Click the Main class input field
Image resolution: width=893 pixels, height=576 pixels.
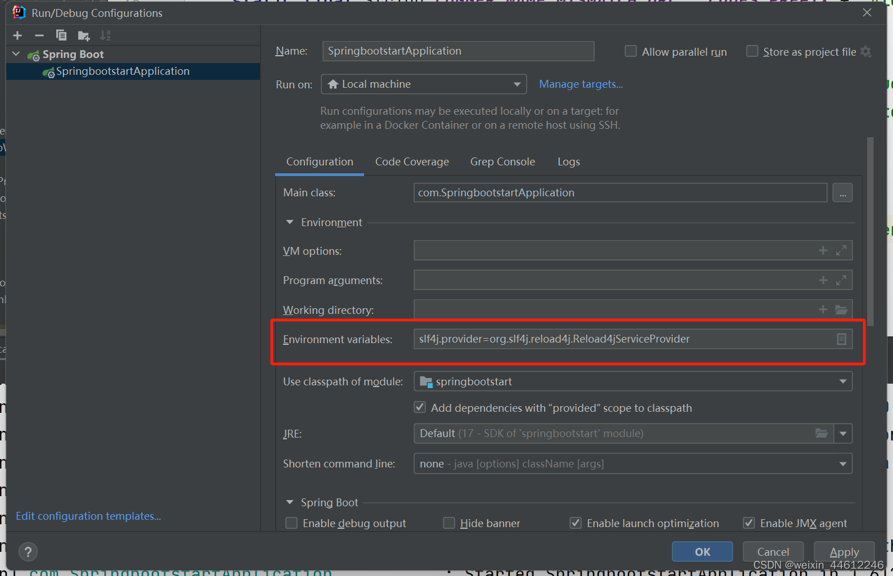tap(620, 193)
